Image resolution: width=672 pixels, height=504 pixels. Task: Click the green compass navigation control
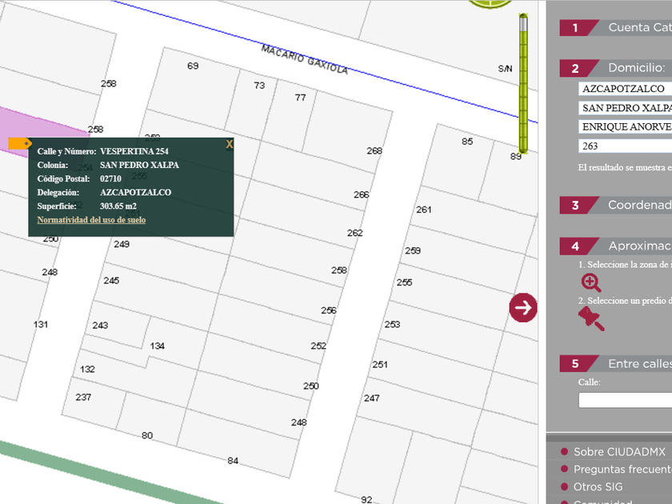[x=490, y=4]
